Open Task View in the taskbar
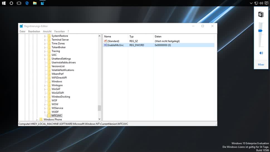Image resolution: width=270 pixels, height=152 pixels. [x=19, y=3]
